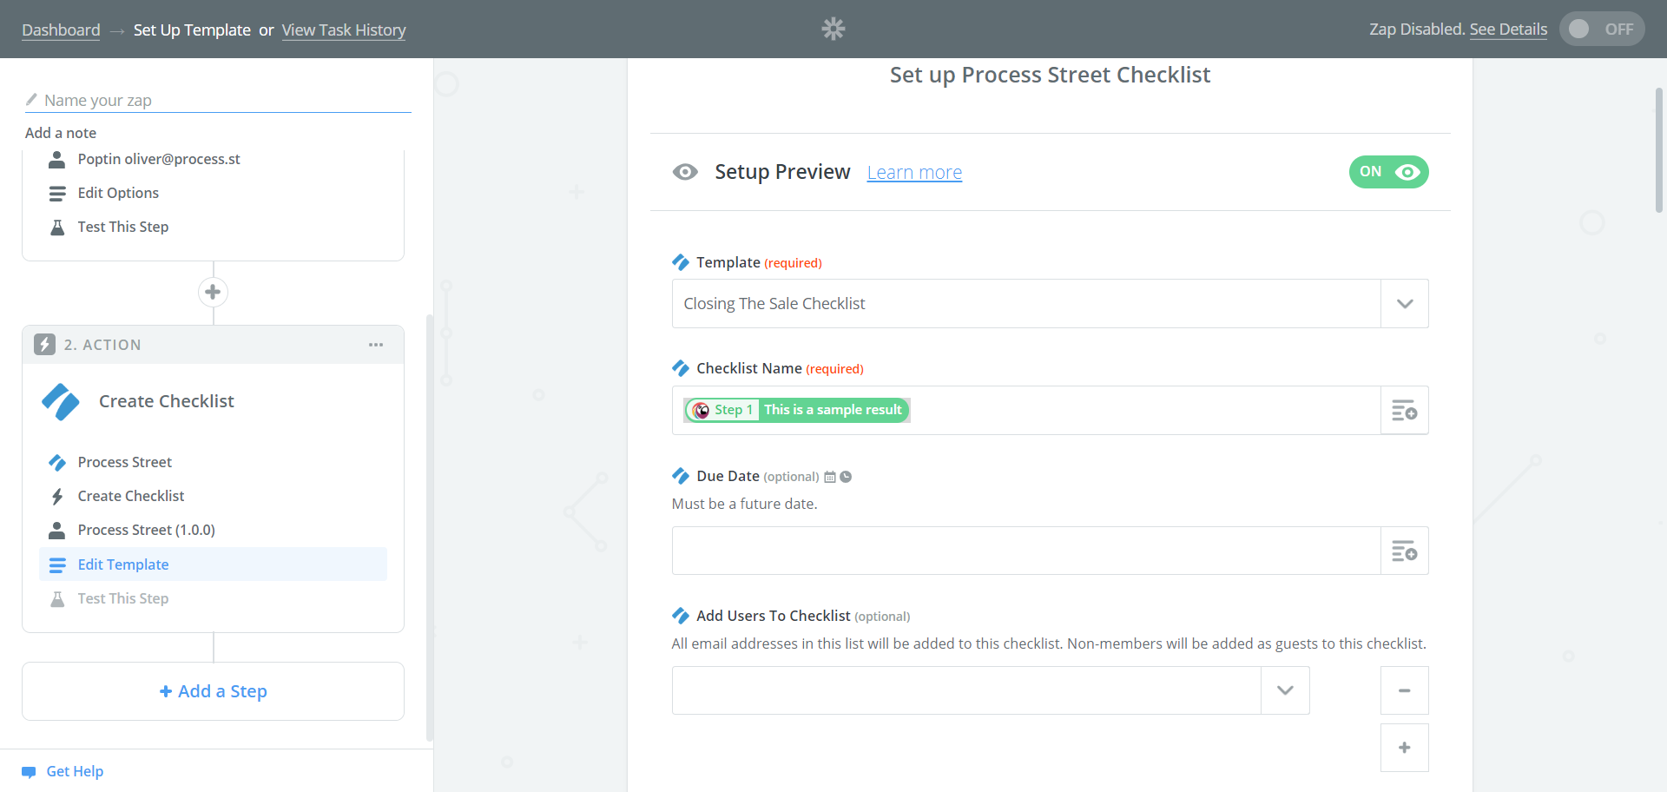Screen dimensions: 1667x792
Task: Open the Add Users To Checklist dropdown
Action: [1285, 690]
